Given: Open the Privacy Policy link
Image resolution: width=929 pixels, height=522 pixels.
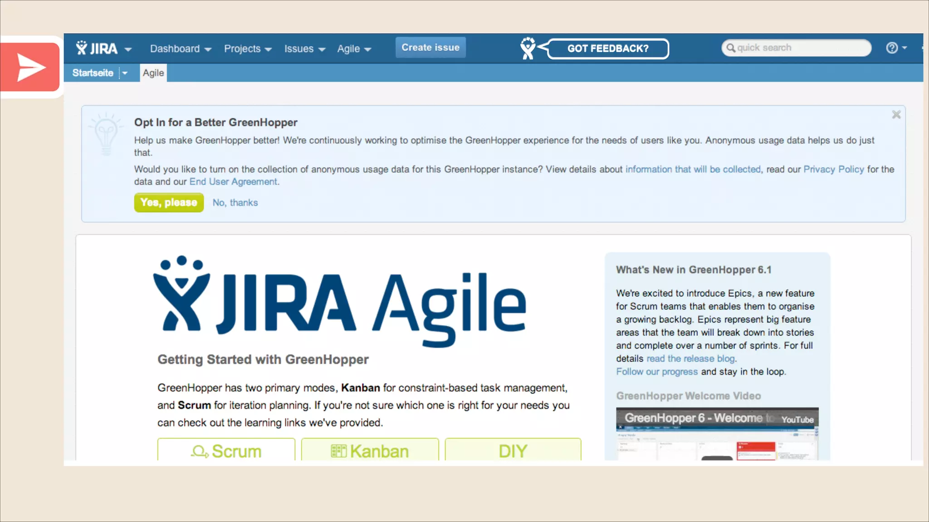Looking at the screenshot, I should tap(833, 169).
